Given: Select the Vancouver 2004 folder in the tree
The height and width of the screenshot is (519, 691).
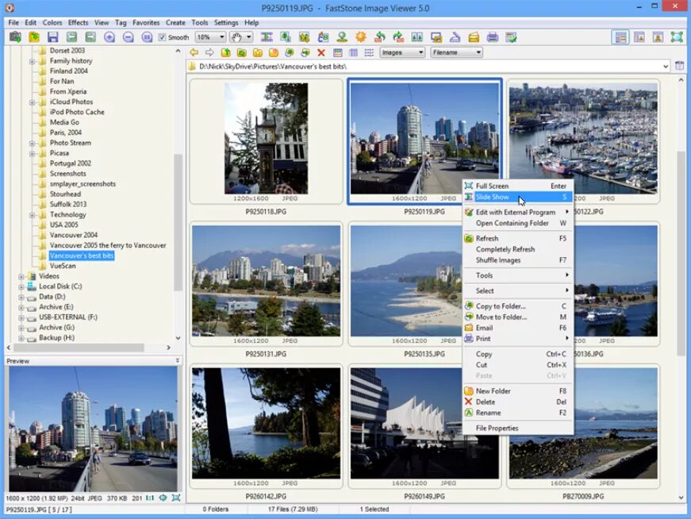Looking at the screenshot, I should [x=74, y=235].
